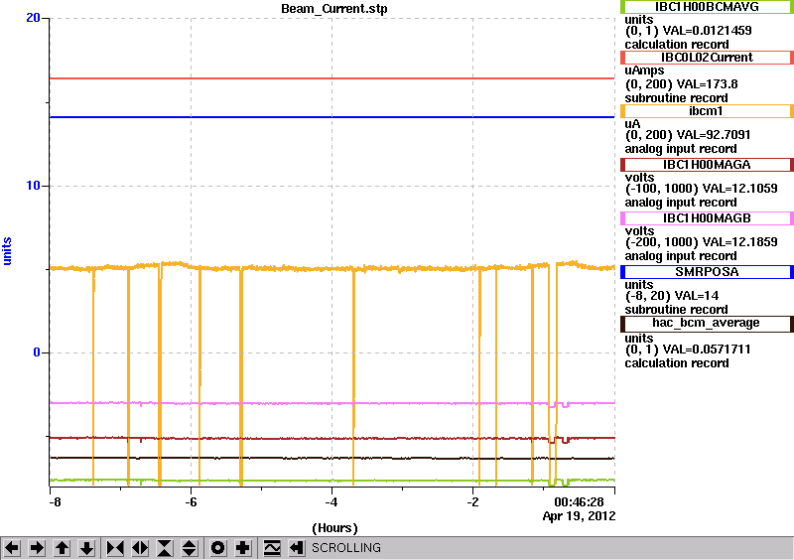
Task: Click the vertical zoom-out up-down triangles icon
Action: click(x=189, y=548)
